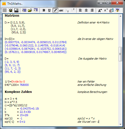Click the blue output row '(95, 6, 2, 3))'
This screenshot has width=125, height=129.
(x=13, y=72)
